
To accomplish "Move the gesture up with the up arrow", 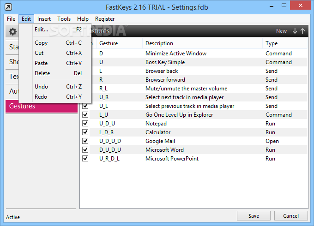I will point(302,31).
